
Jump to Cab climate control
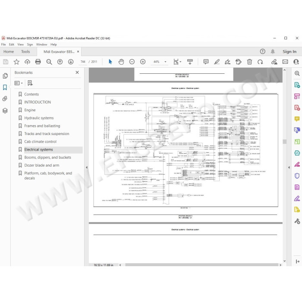coord(40,142)
